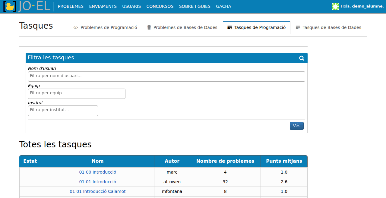Switch to Tasques de Bases de Dades tab
This screenshot has width=386, height=198.
pyautogui.click(x=328, y=27)
